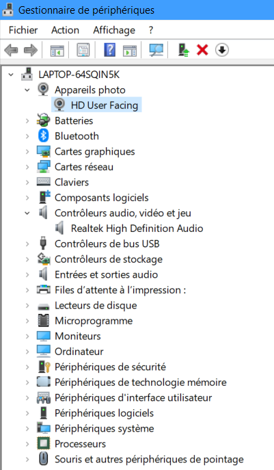
Task: Click the Bluetooth category icon
Action: coord(44,135)
